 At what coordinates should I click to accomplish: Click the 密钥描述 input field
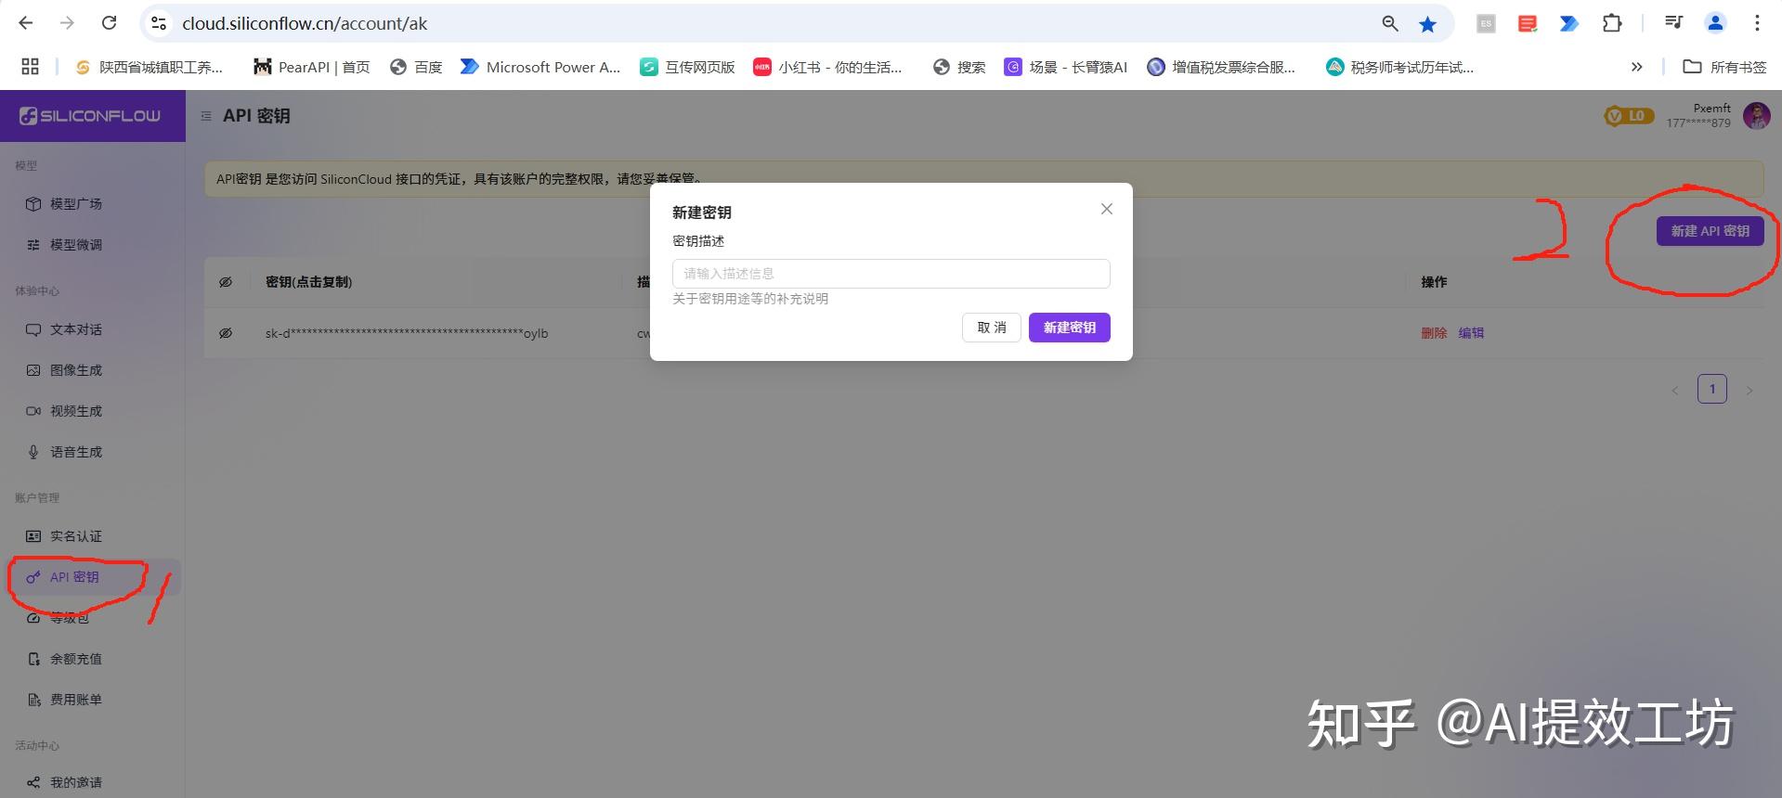click(x=891, y=274)
